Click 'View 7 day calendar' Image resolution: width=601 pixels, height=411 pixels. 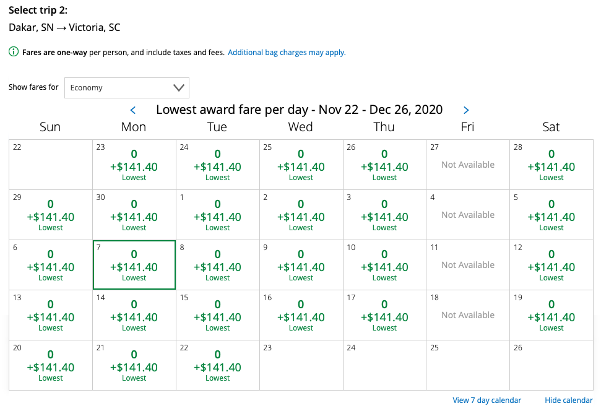click(x=487, y=400)
